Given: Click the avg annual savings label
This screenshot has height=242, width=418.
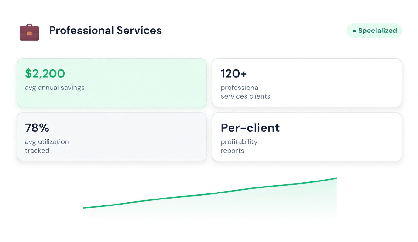Looking at the screenshot, I should click(x=55, y=88).
